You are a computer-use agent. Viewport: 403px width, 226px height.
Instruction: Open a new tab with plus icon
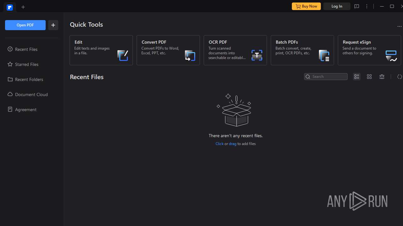pyautogui.click(x=23, y=7)
